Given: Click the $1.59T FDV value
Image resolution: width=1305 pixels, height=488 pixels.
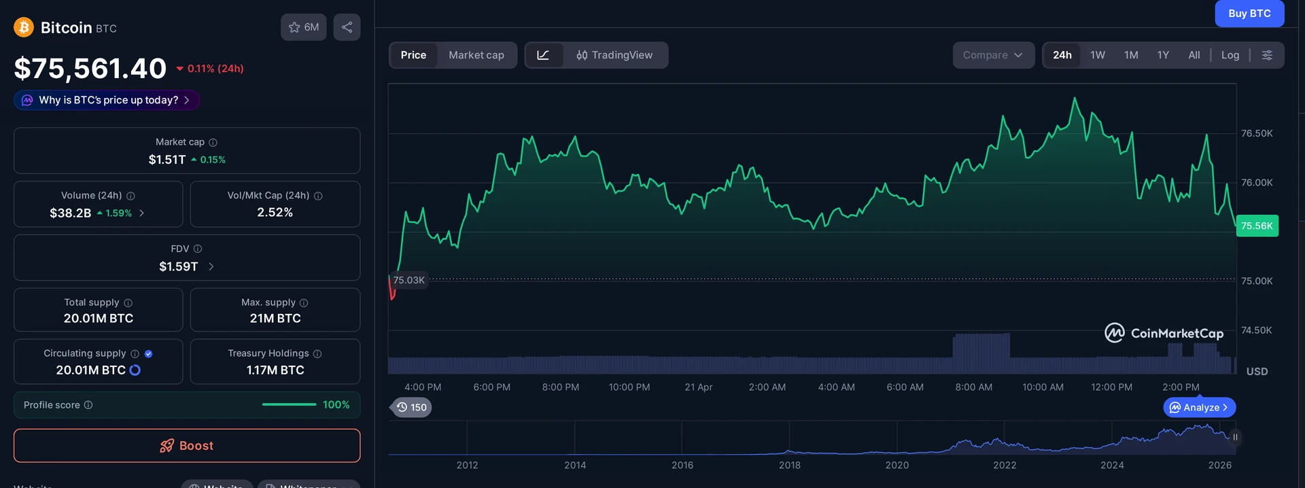Looking at the screenshot, I should click(x=179, y=266).
